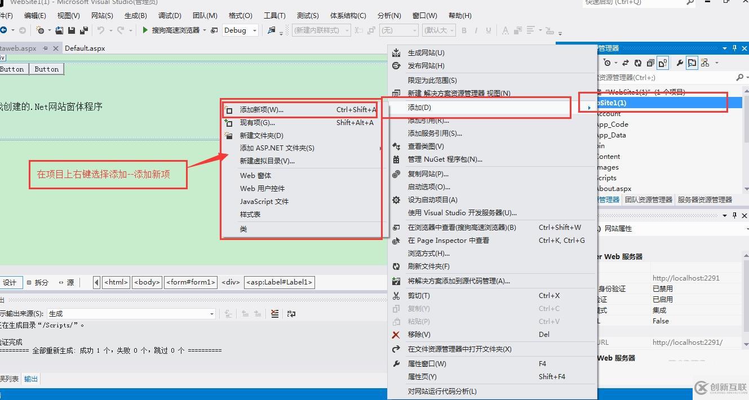Viewport: 749px width, 400px height.
Task: Click the hammer icon beside 生成网站(U)
Action: pos(396,52)
